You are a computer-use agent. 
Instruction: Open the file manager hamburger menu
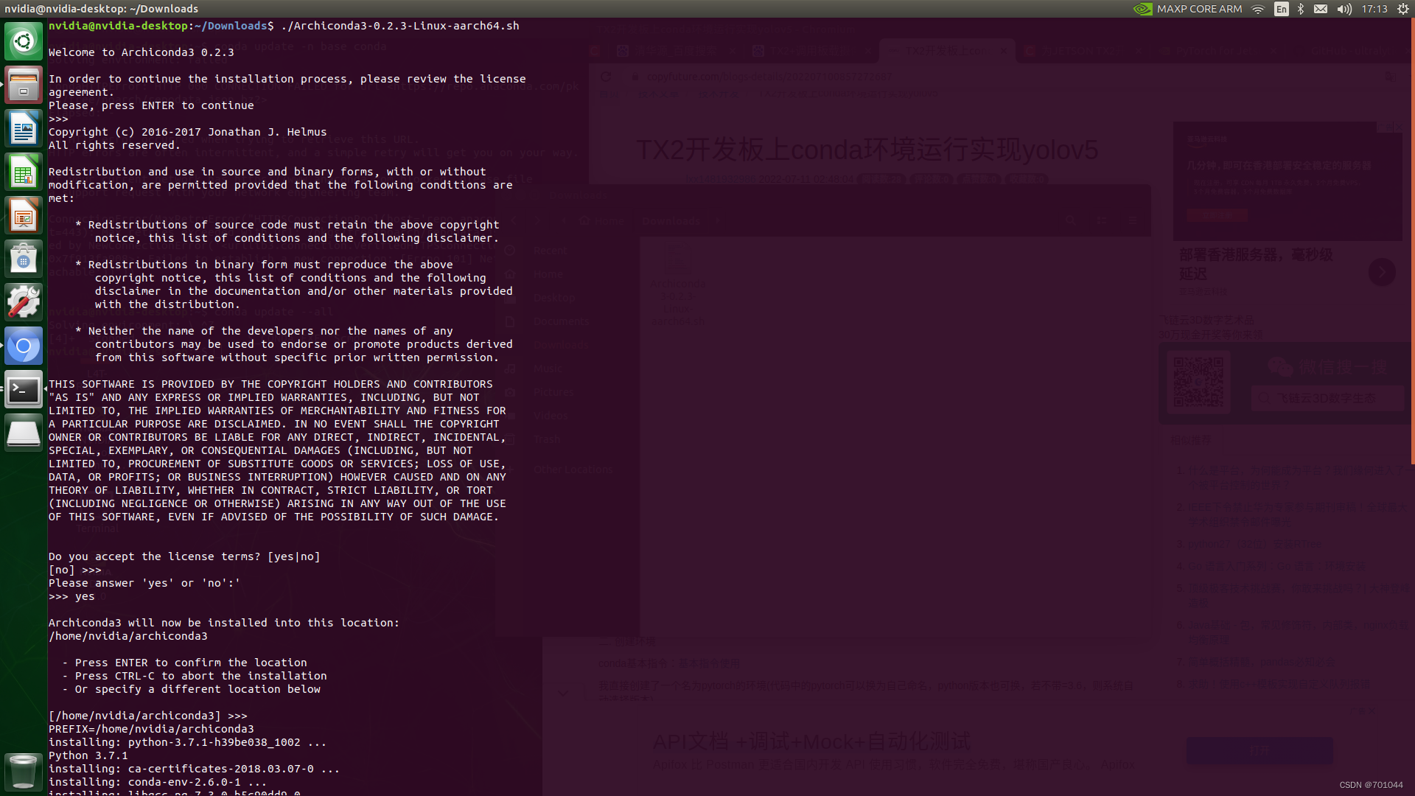click(1133, 220)
